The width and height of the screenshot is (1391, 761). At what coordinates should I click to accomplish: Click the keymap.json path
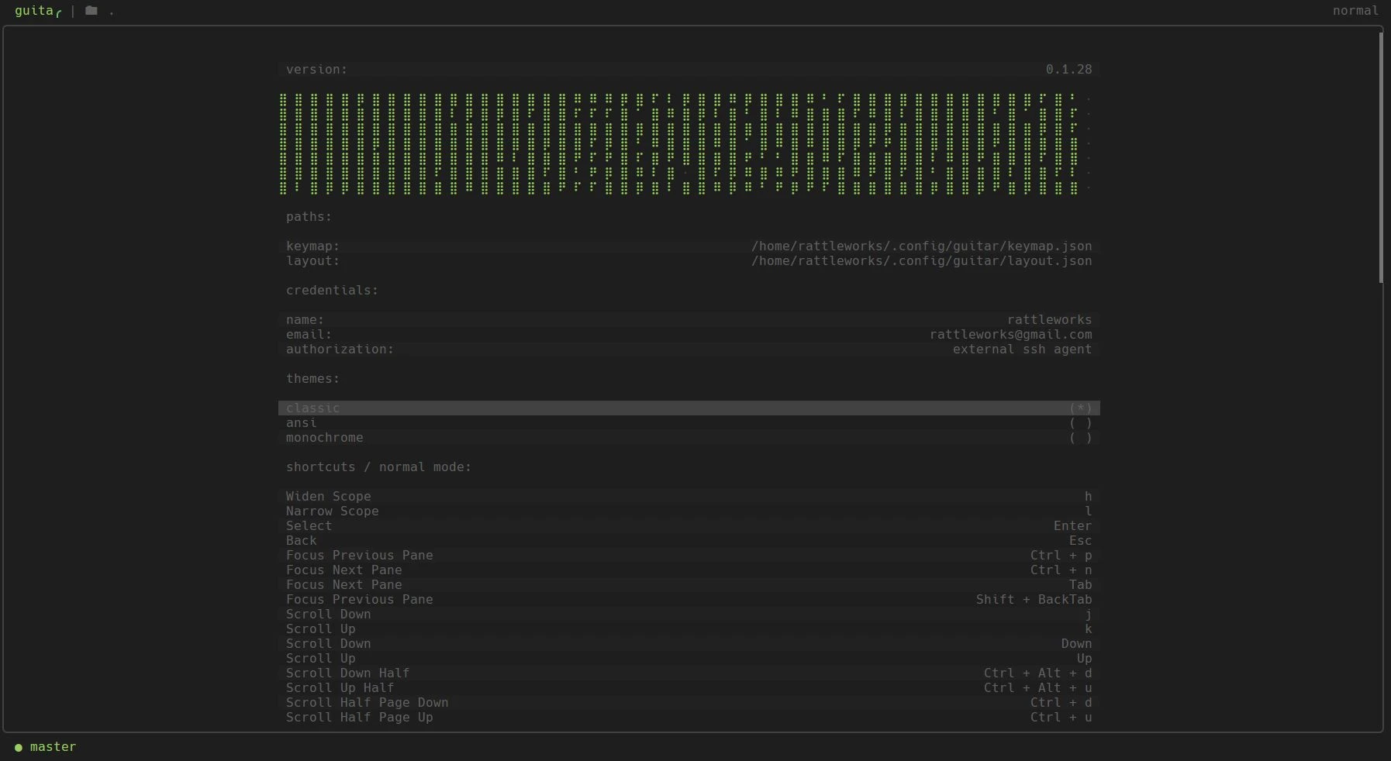pyautogui.click(x=921, y=246)
